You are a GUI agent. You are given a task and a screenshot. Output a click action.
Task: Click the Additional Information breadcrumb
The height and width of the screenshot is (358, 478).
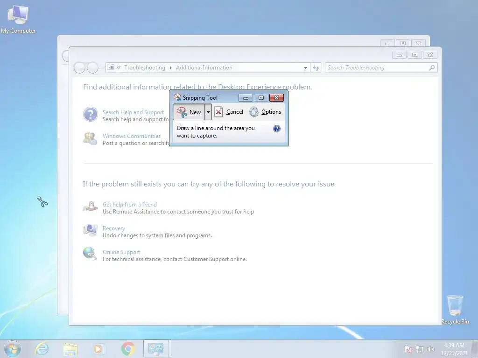pyautogui.click(x=204, y=68)
